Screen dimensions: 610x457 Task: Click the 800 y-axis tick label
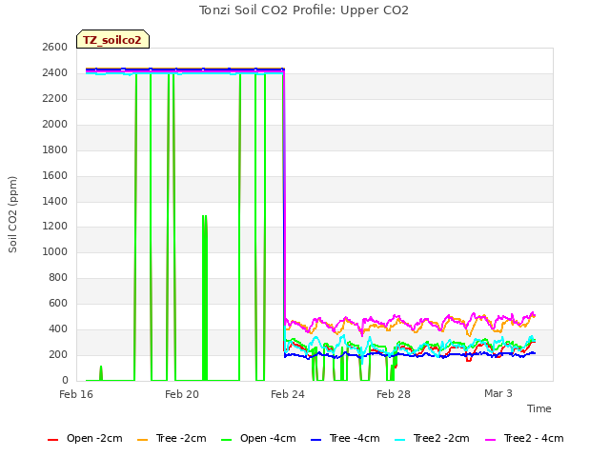point(58,278)
